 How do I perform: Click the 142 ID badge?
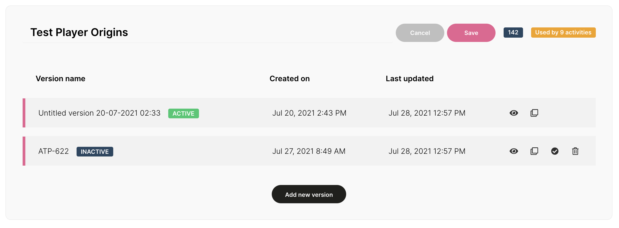pyautogui.click(x=513, y=33)
